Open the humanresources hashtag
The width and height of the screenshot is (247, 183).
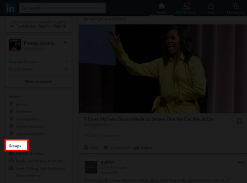point(30,127)
